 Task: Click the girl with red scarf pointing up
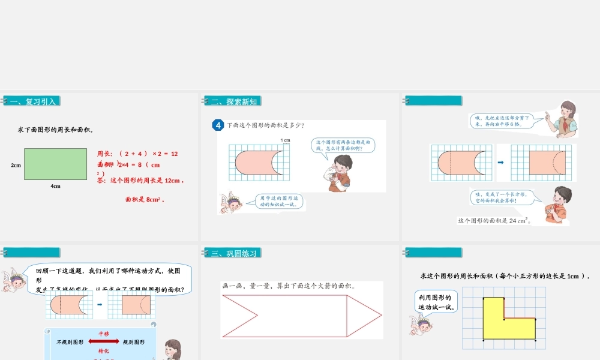(564, 119)
